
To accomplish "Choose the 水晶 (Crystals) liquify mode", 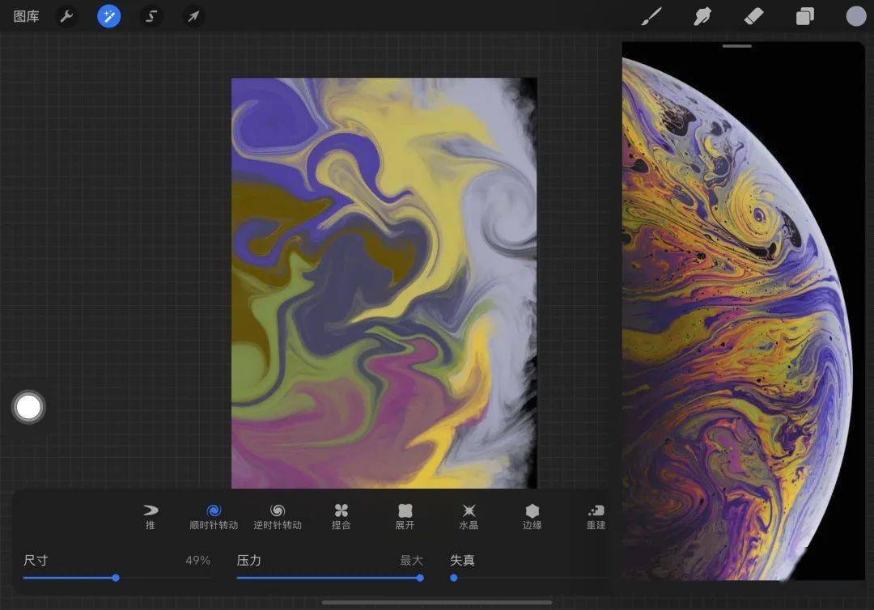I will click(469, 517).
